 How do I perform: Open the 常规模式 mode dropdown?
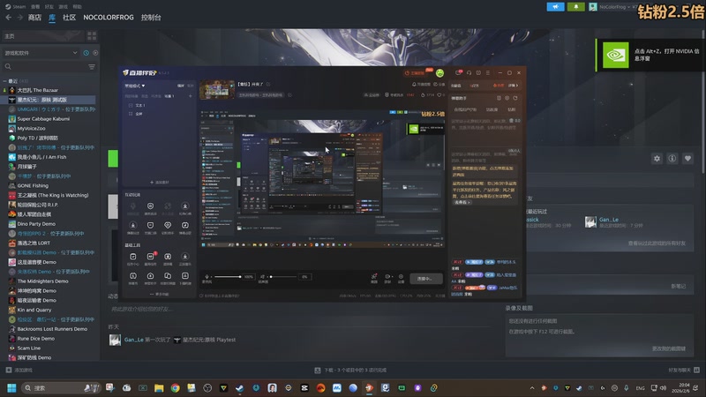point(135,86)
